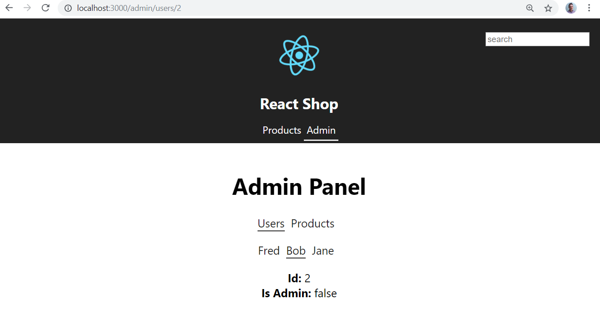Click the browser back arrow
The height and width of the screenshot is (309, 600).
[x=9, y=8]
